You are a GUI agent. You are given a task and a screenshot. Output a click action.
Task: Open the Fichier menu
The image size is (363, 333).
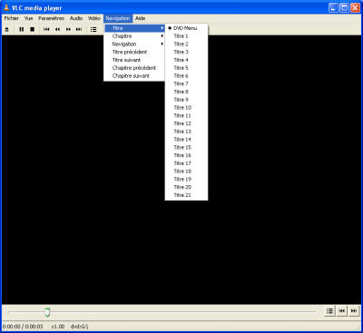click(12, 18)
